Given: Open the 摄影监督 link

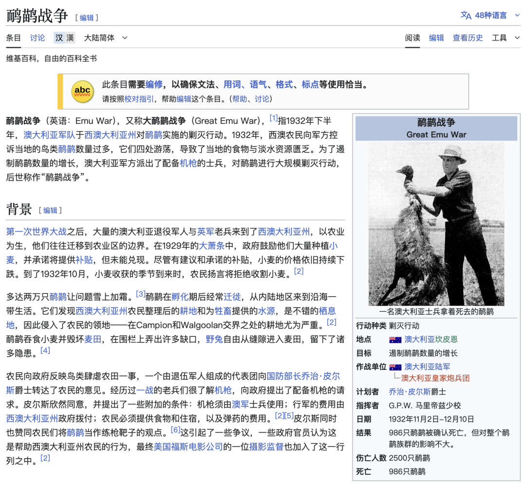Looking at the screenshot, I should pos(266,446).
